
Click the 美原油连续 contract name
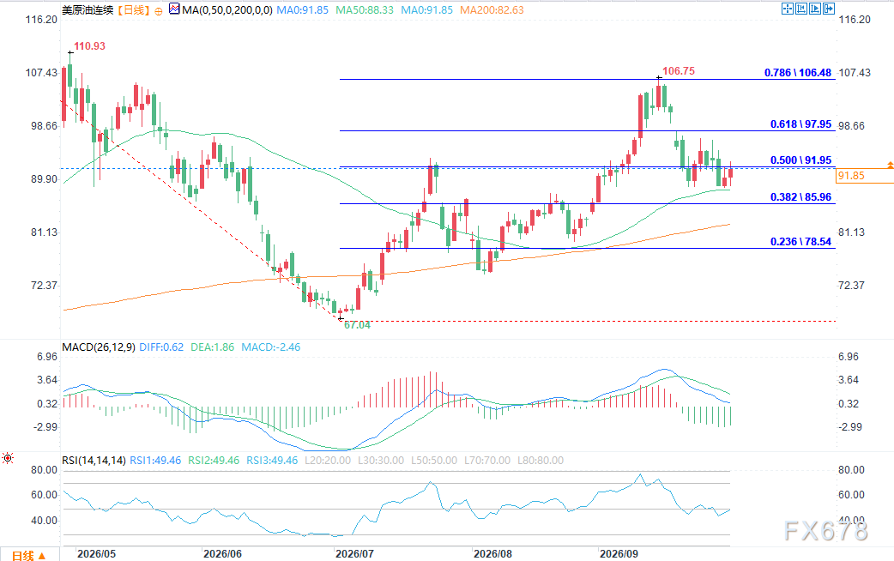coord(88,10)
